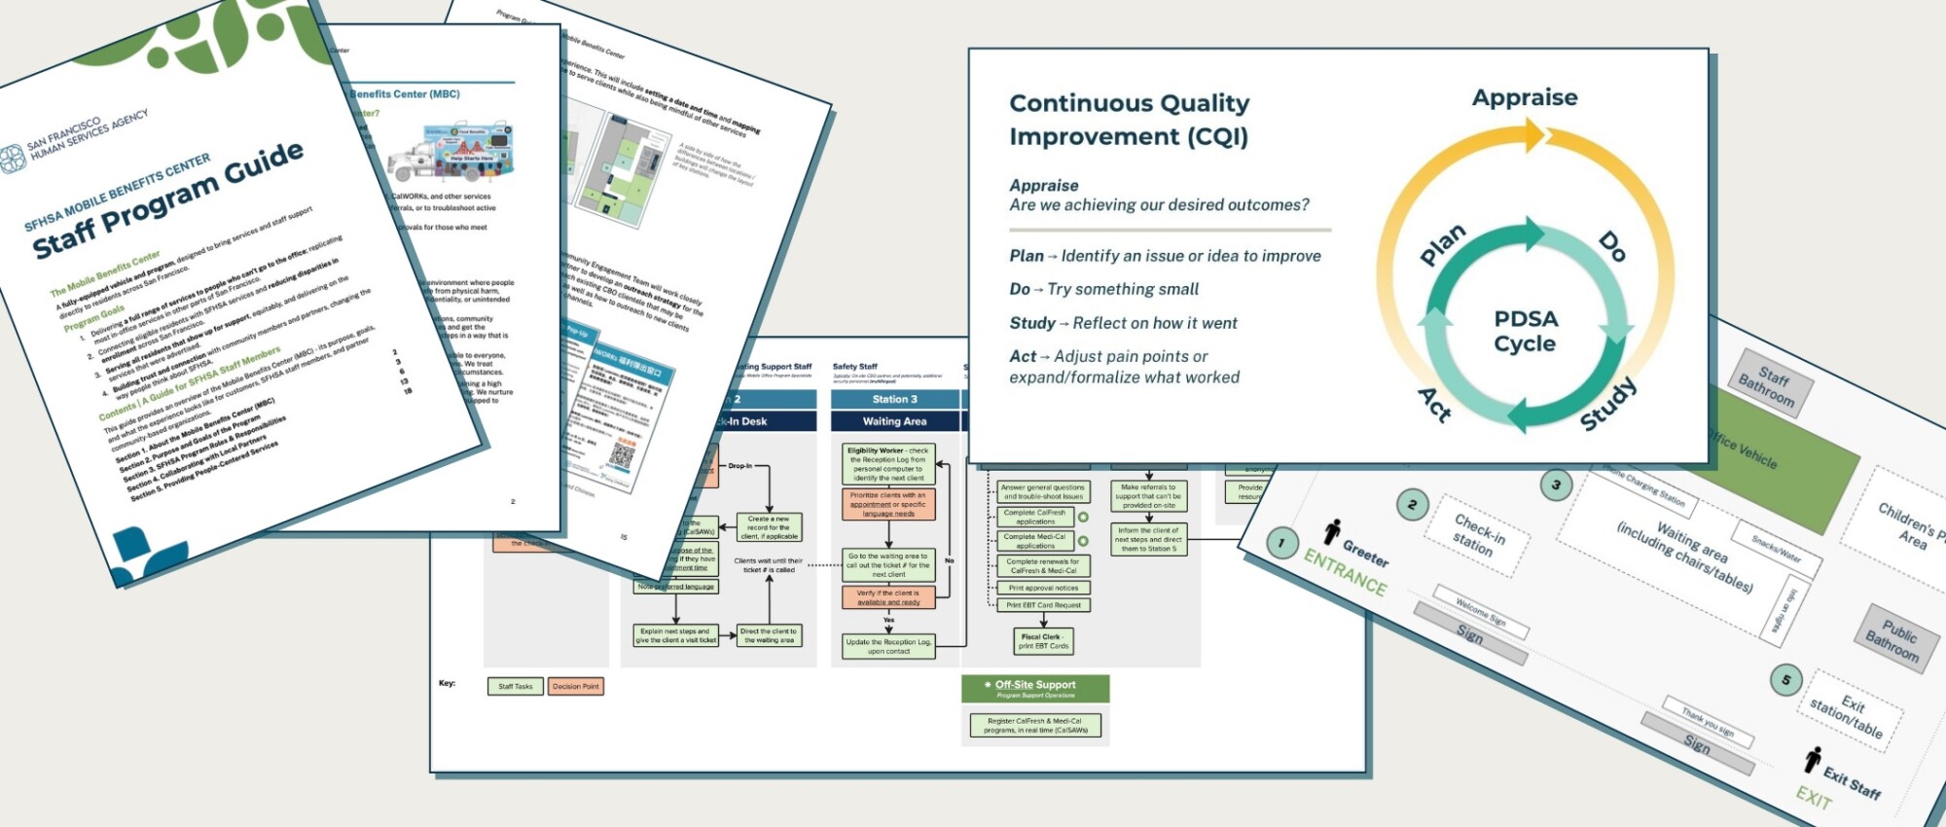Click the Public Bathroom box
Viewport: 1946px width, 827px height.
pyautogui.click(x=1894, y=641)
